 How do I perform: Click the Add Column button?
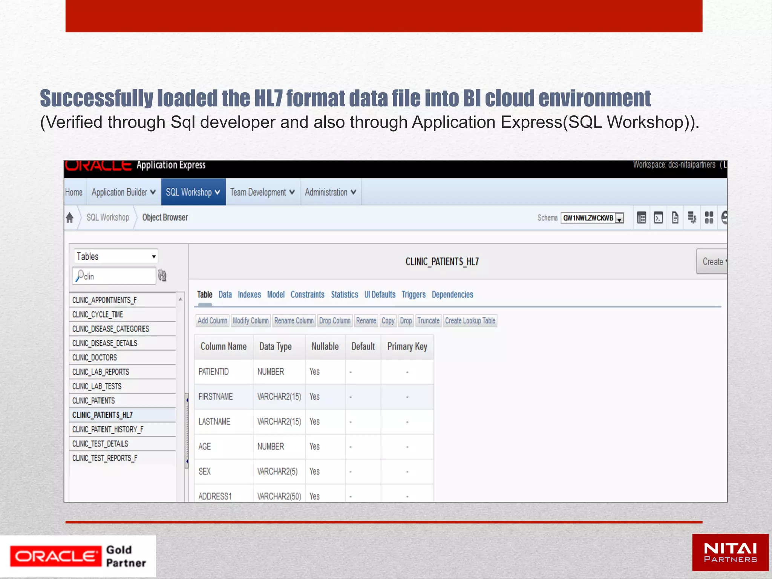pyautogui.click(x=212, y=321)
